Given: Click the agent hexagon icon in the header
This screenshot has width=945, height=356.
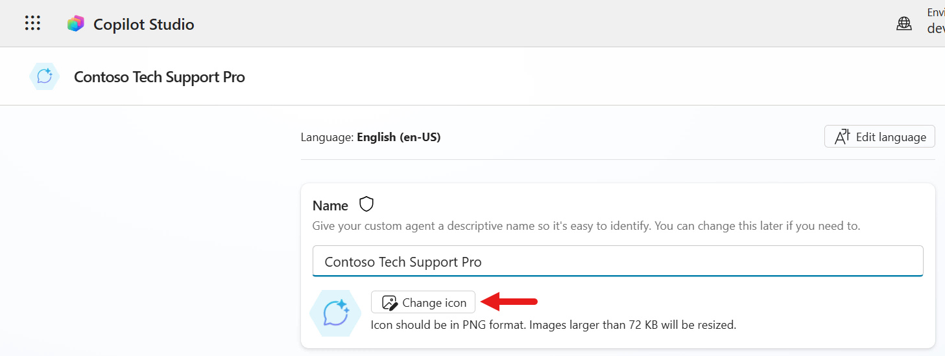Looking at the screenshot, I should coord(45,76).
